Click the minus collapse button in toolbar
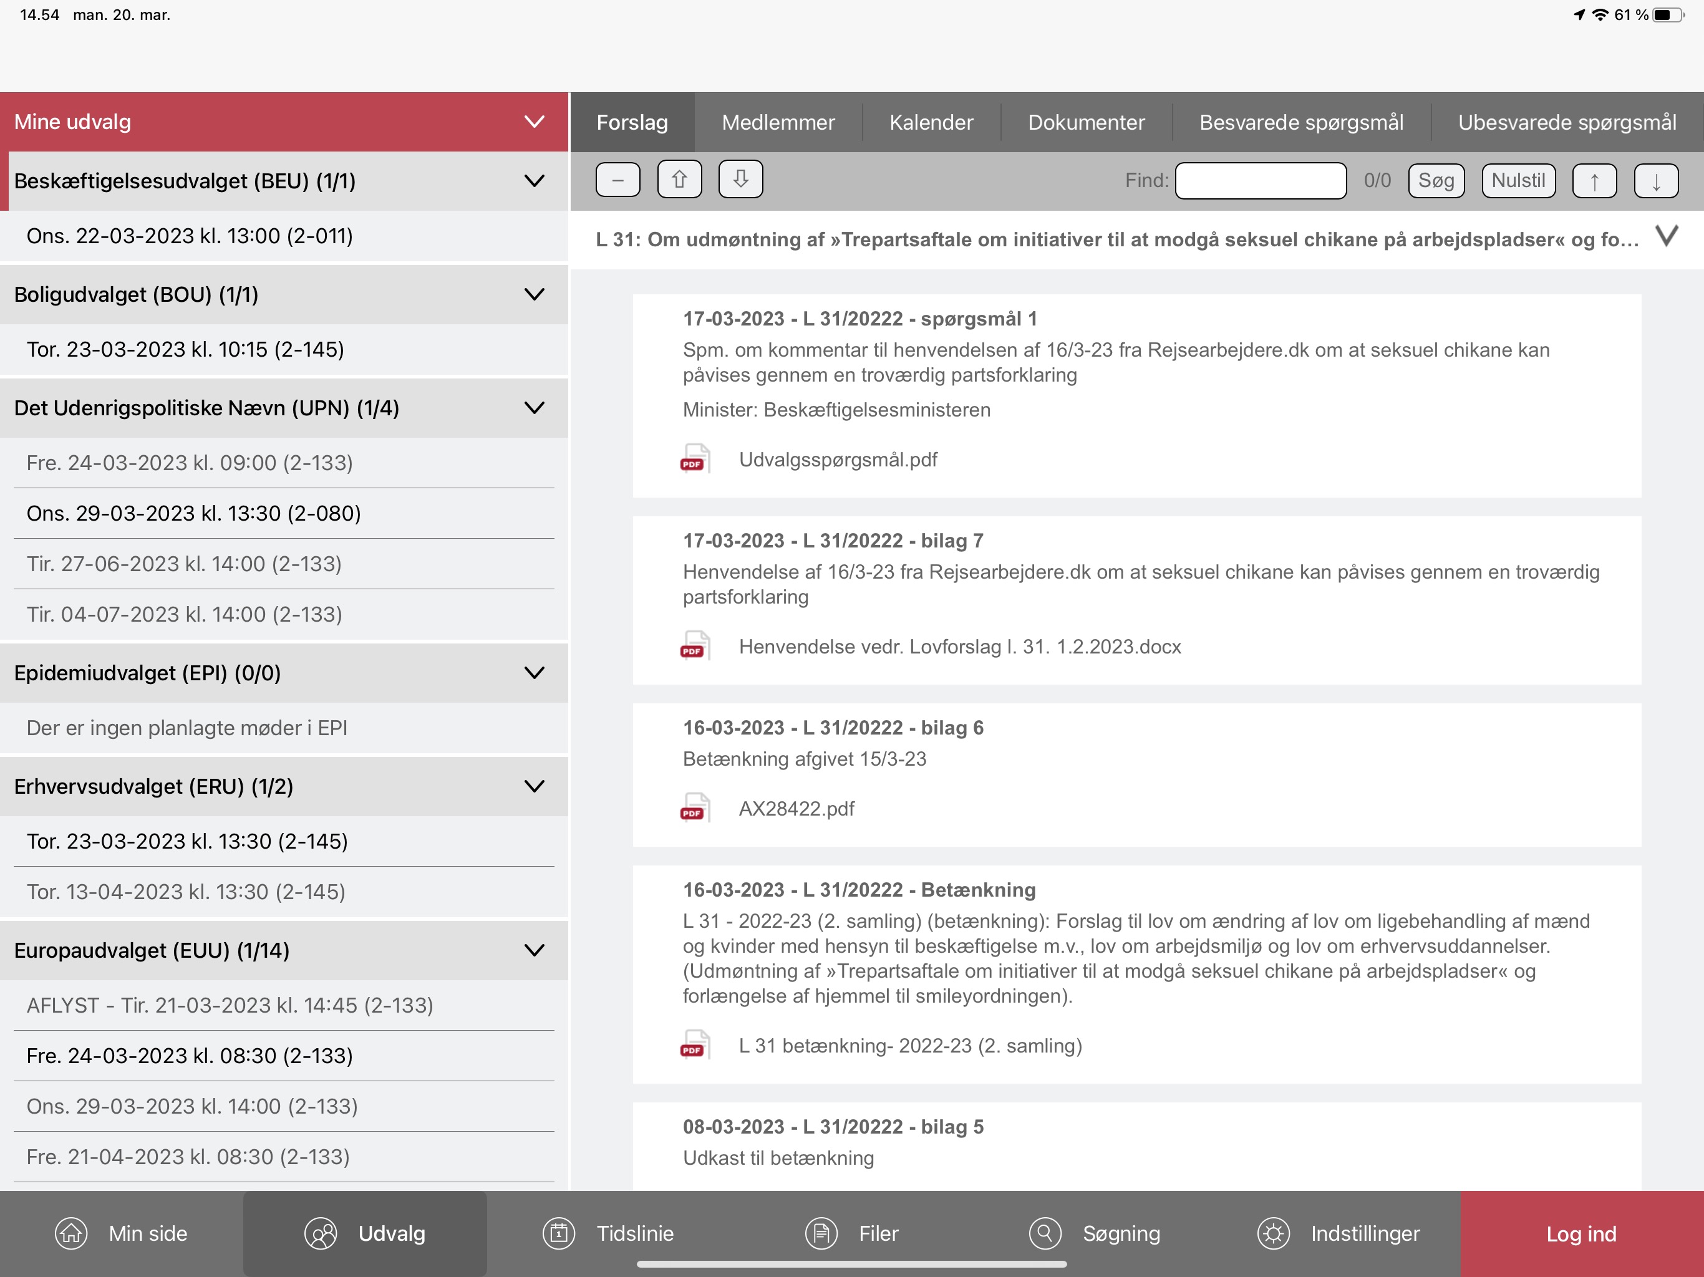This screenshot has height=1277, width=1704. tap(617, 180)
